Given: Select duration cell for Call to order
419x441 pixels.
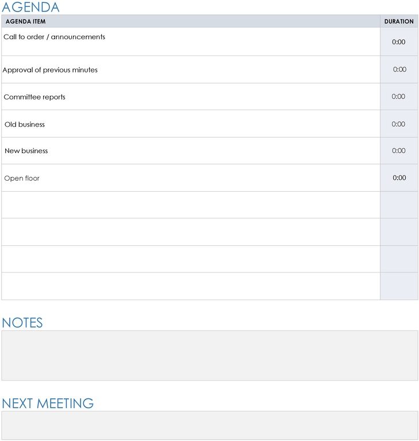Looking at the screenshot, I should coord(399,41).
